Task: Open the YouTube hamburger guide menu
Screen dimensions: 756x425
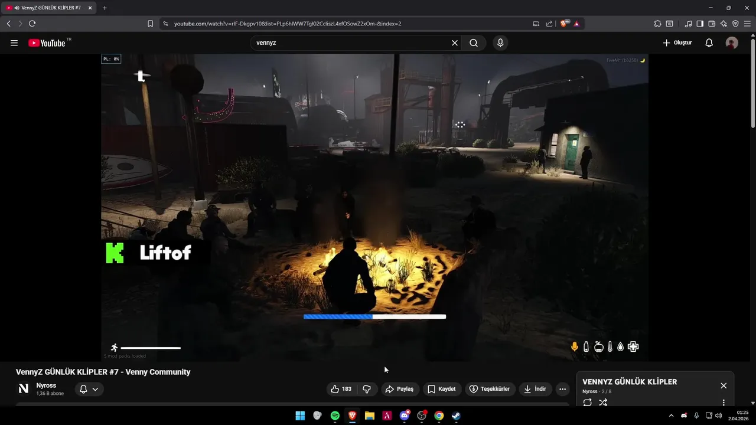Action: (14, 42)
